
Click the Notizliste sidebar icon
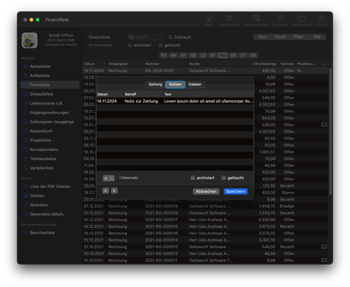[x=26, y=205]
